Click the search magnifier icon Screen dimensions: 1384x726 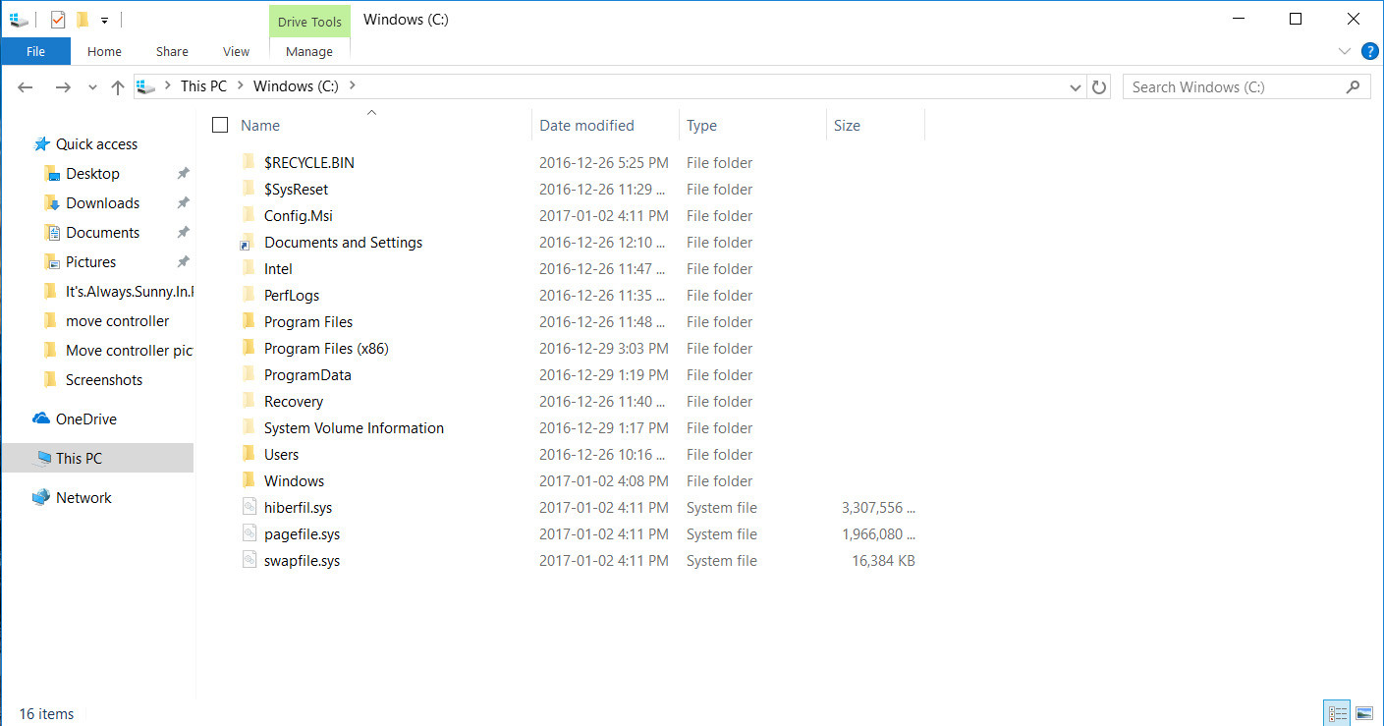click(x=1353, y=87)
